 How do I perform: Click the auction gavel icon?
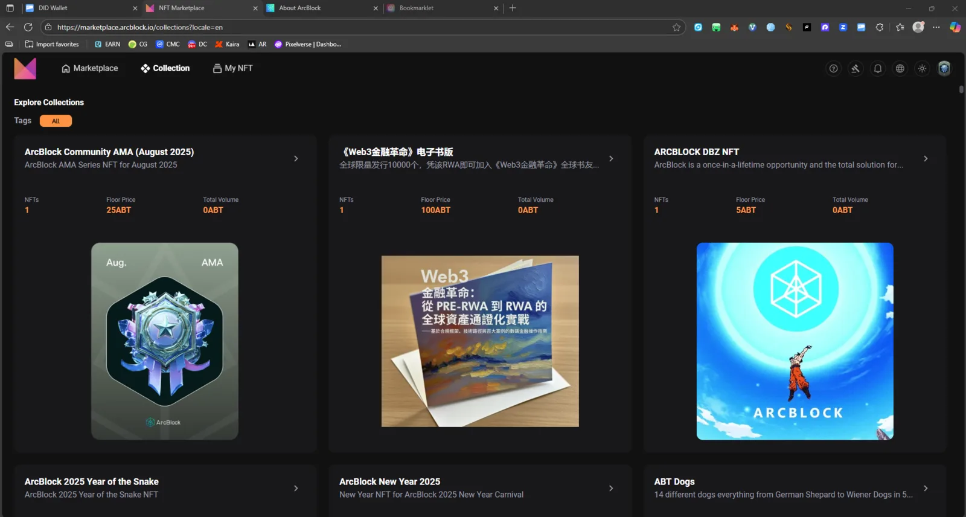pos(856,69)
